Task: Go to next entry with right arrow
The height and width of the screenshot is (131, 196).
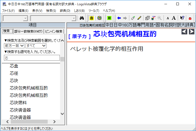Action: point(192,32)
